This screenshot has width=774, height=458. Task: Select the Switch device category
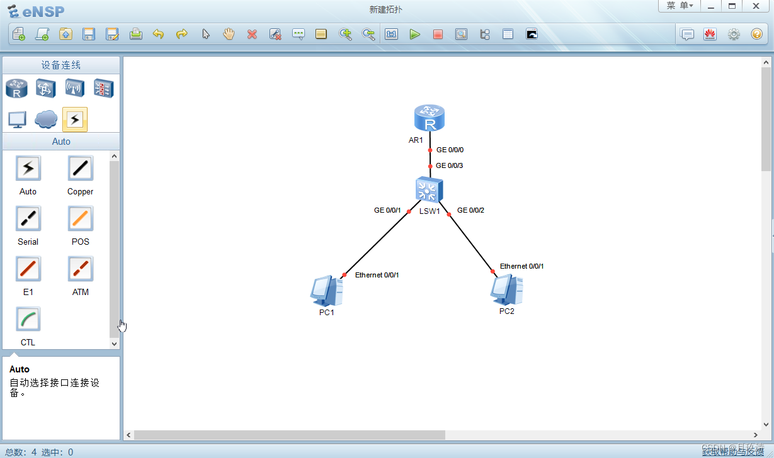pyautogui.click(x=46, y=88)
